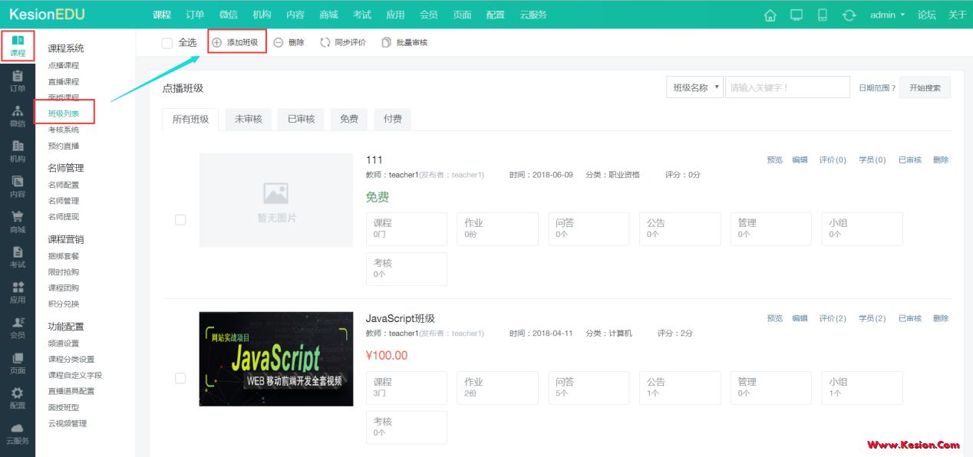Check the 全选 select-all checkbox
This screenshot has width=973, height=457.
[x=166, y=42]
